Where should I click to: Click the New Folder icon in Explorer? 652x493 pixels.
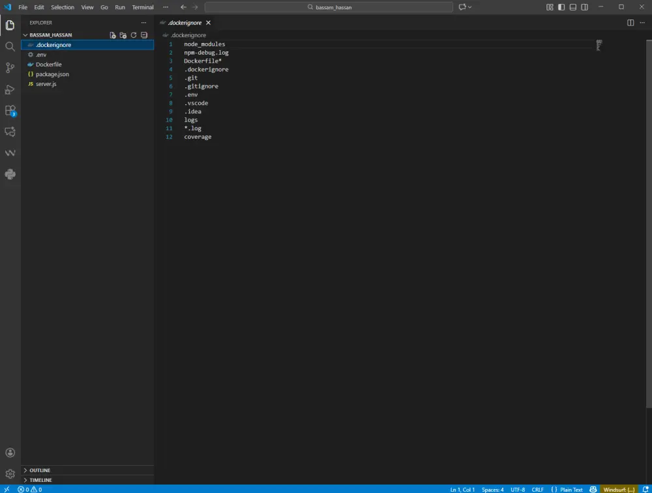click(123, 35)
